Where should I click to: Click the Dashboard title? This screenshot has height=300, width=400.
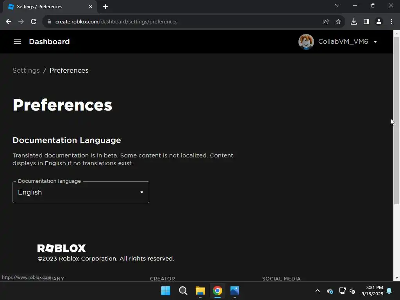click(x=49, y=41)
